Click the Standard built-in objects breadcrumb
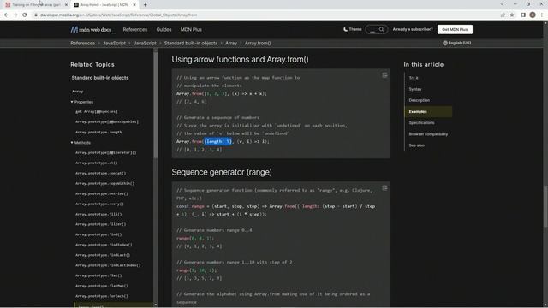Image resolution: width=548 pixels, height=308 pixels. (191, 44)
